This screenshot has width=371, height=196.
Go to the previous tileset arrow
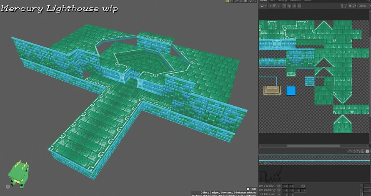point(271,6)
